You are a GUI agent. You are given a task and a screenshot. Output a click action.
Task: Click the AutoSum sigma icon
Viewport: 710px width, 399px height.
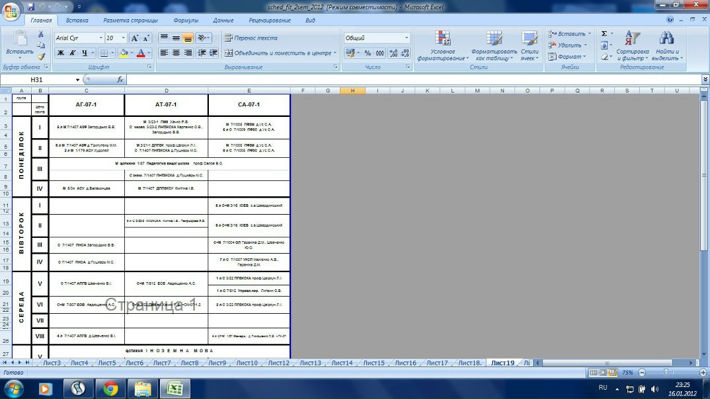(604, 34)
